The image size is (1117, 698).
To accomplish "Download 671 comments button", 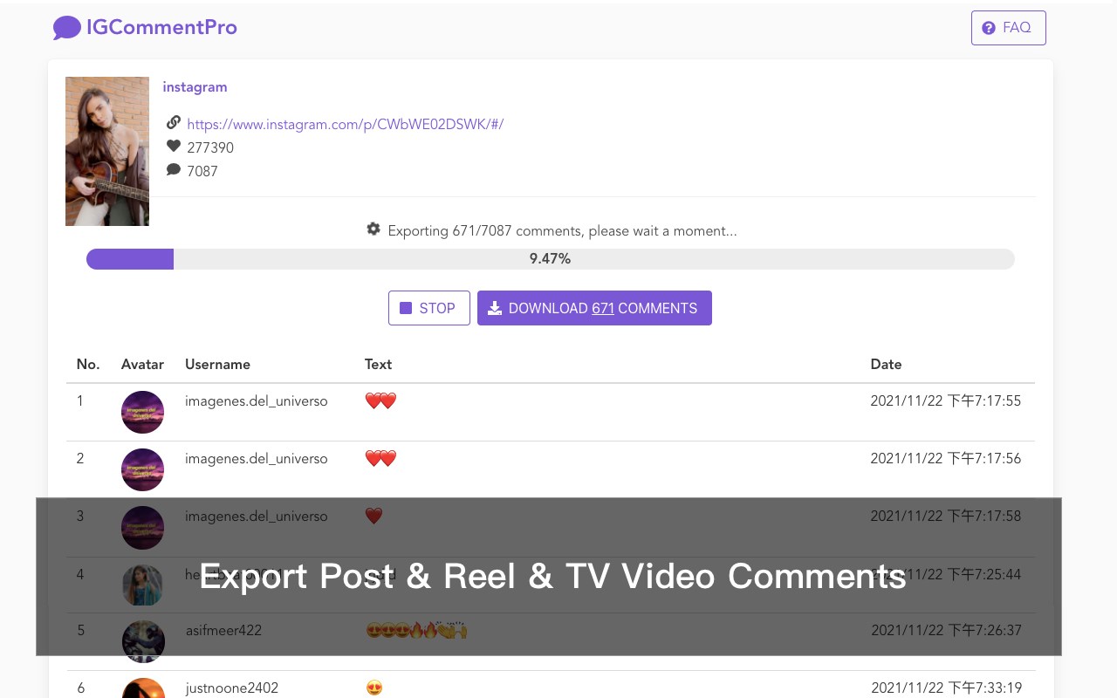I will (x=594, y=308).
